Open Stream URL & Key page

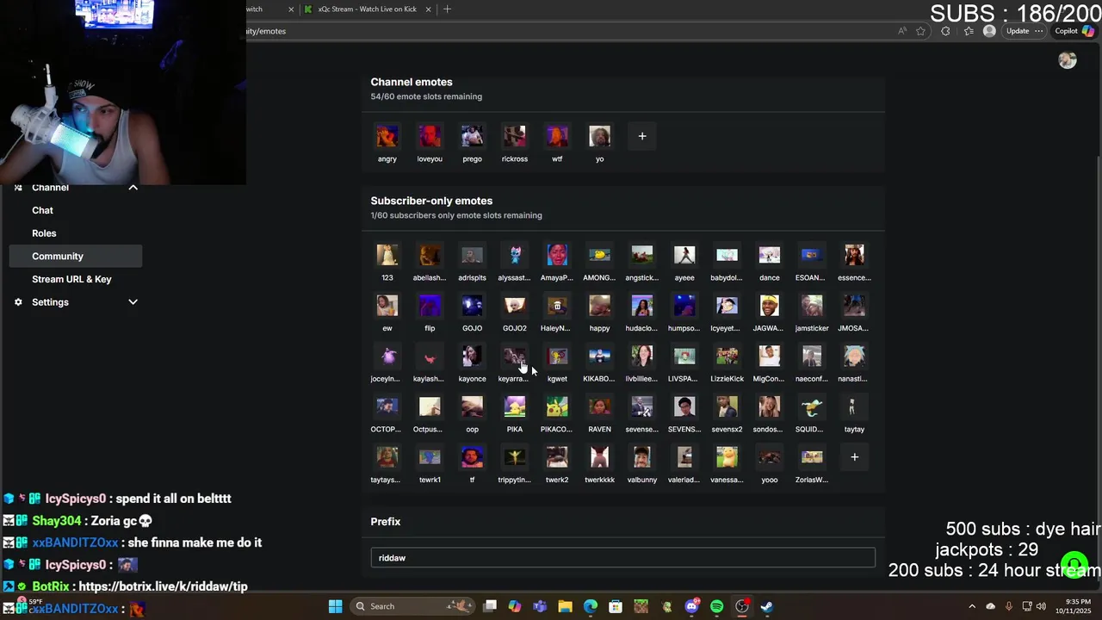coord(71,279)
